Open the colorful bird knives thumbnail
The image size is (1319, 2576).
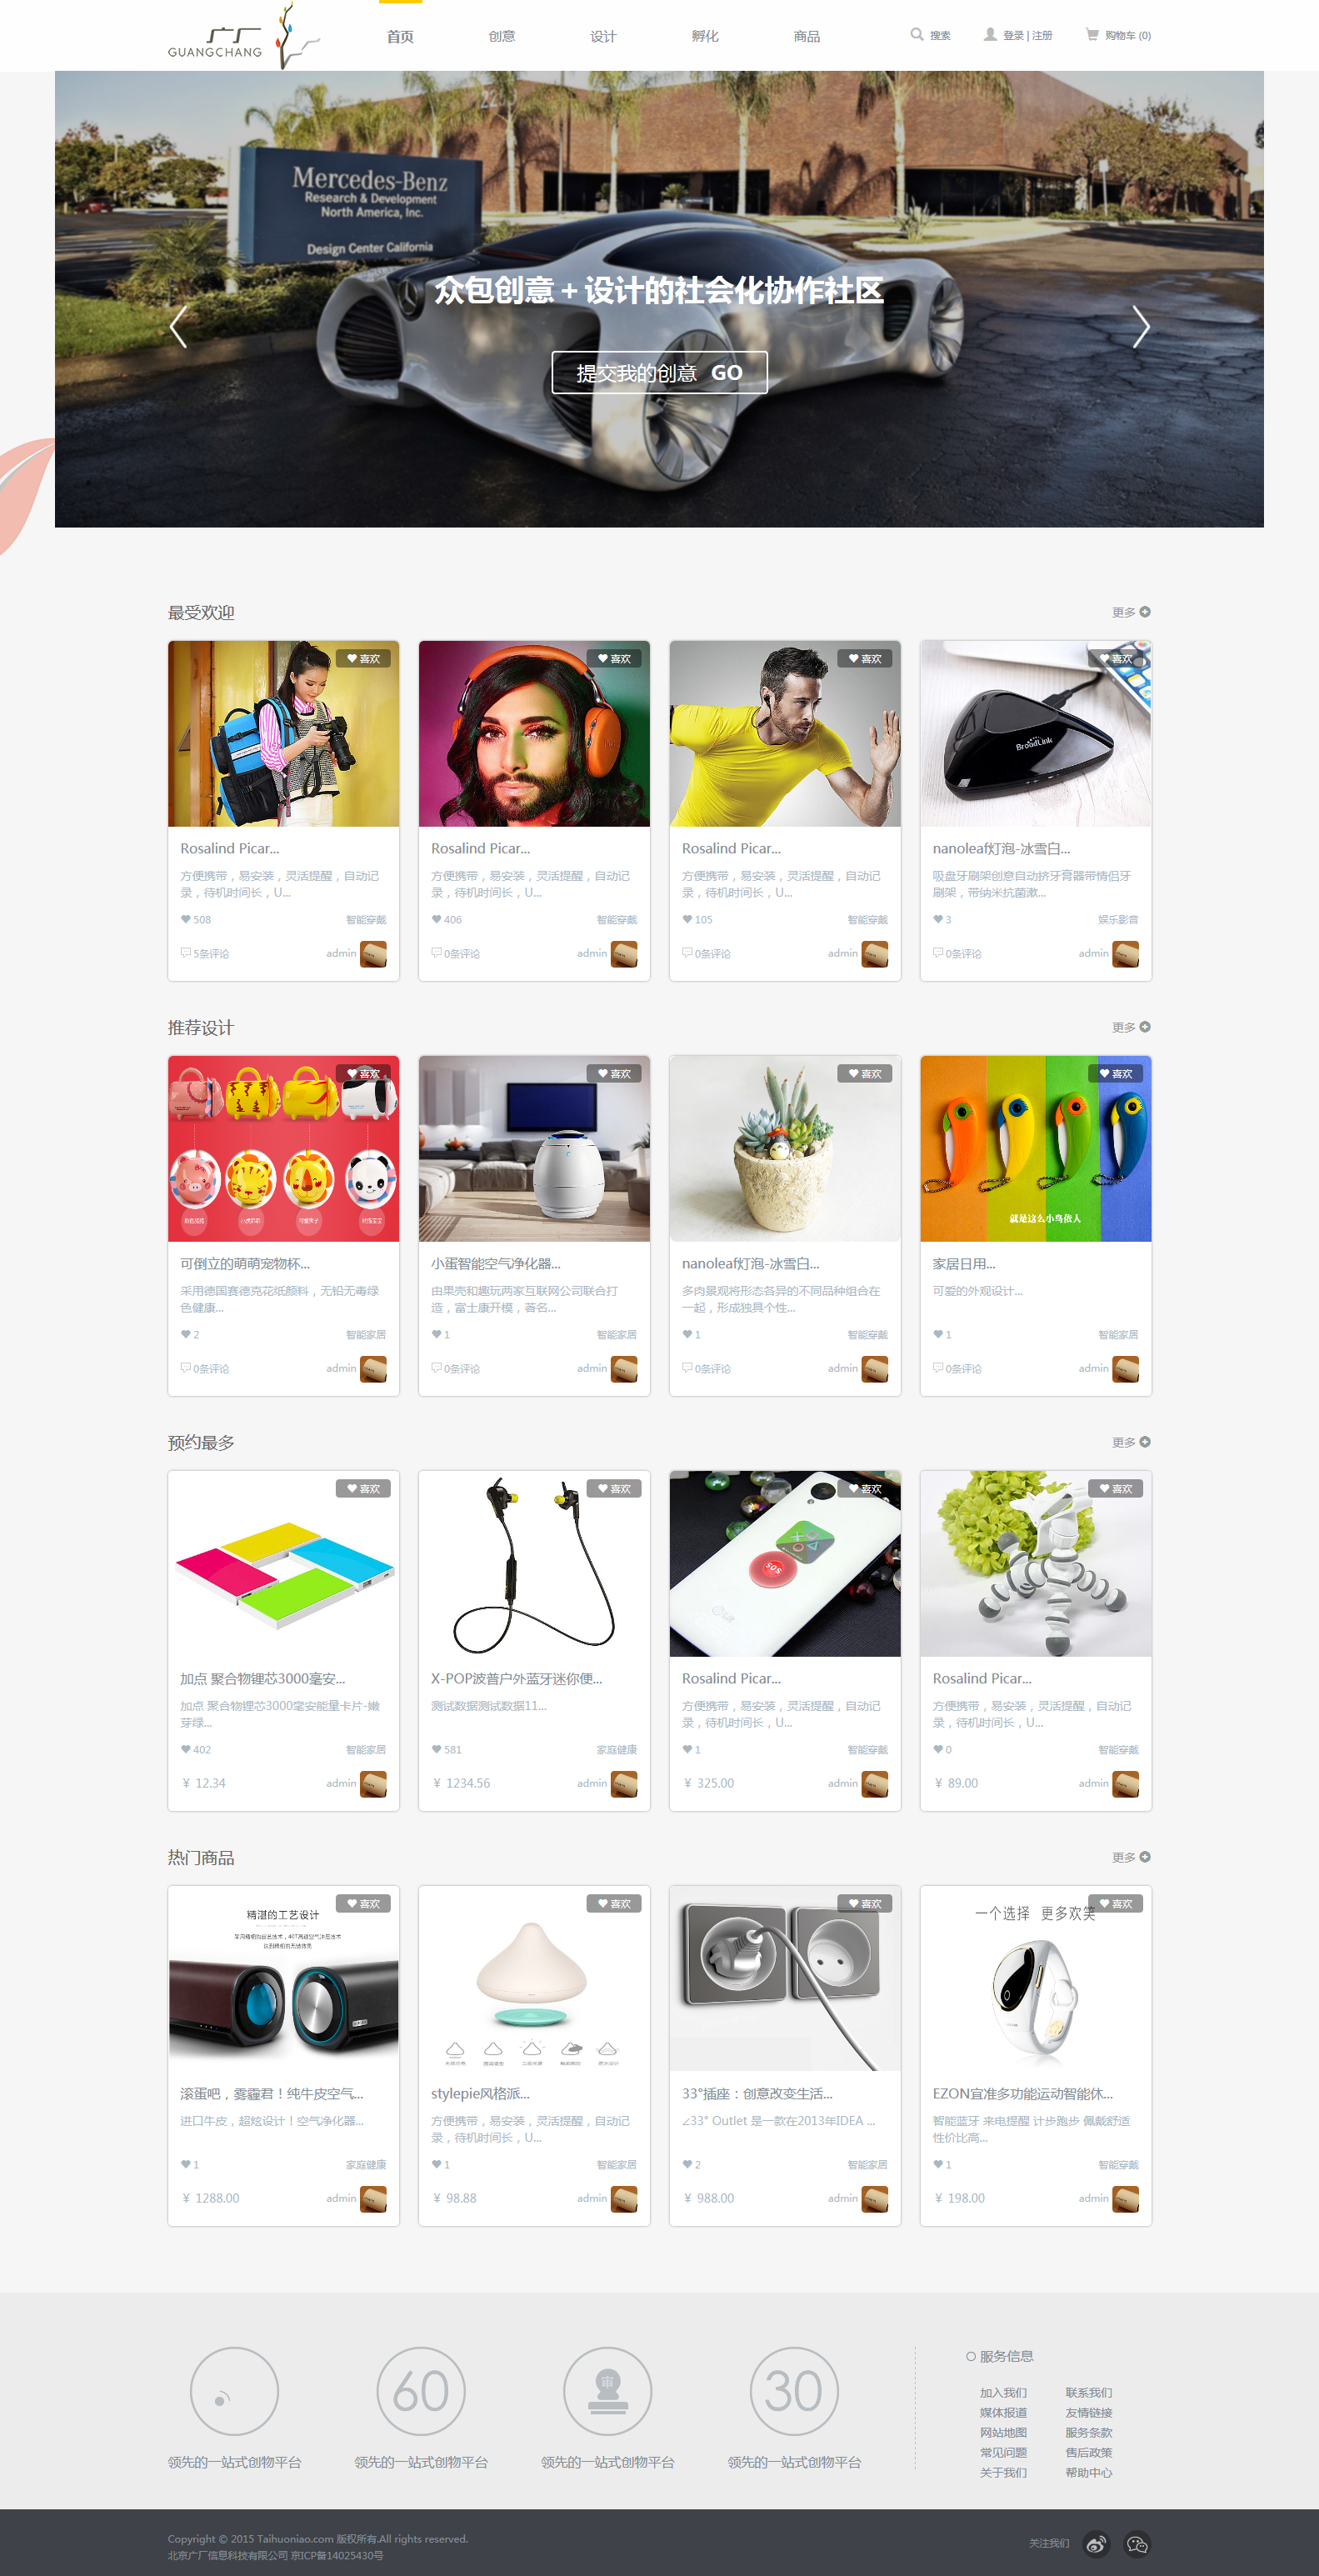pos(1035,1149)
